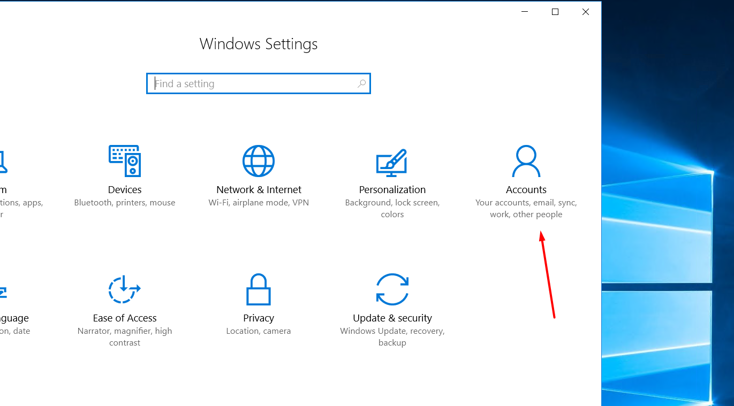734x406 pixels.
Task: Open the Devices settings icon
Action: pyautogui.click(x=125, y=160)
